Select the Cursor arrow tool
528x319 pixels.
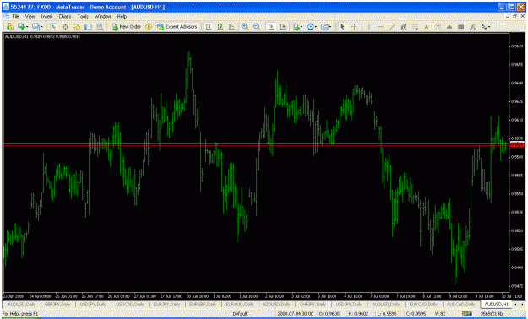(342, 27)
